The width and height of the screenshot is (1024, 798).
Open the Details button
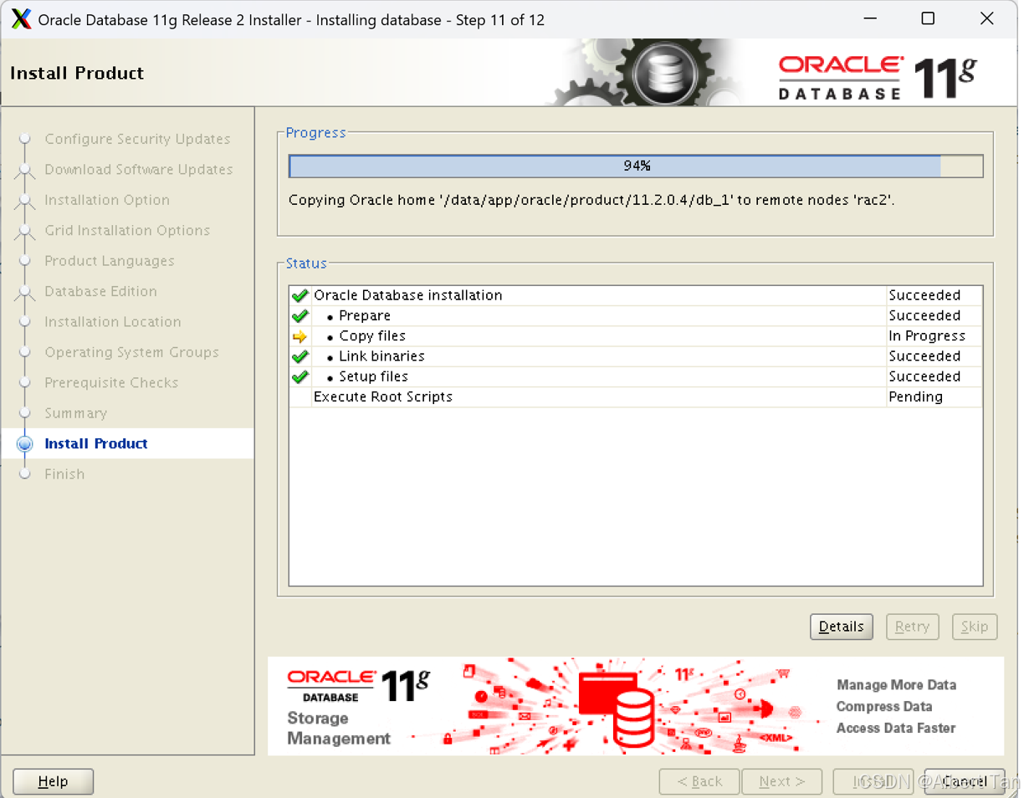(841, 627)
